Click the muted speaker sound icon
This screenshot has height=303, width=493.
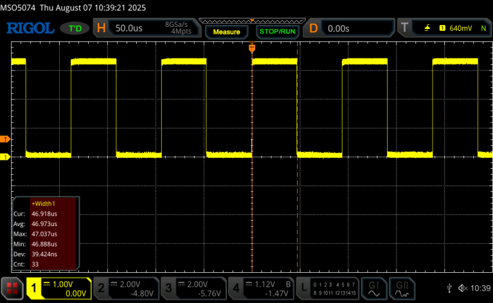pyautogui.click(x=462, y=288)
